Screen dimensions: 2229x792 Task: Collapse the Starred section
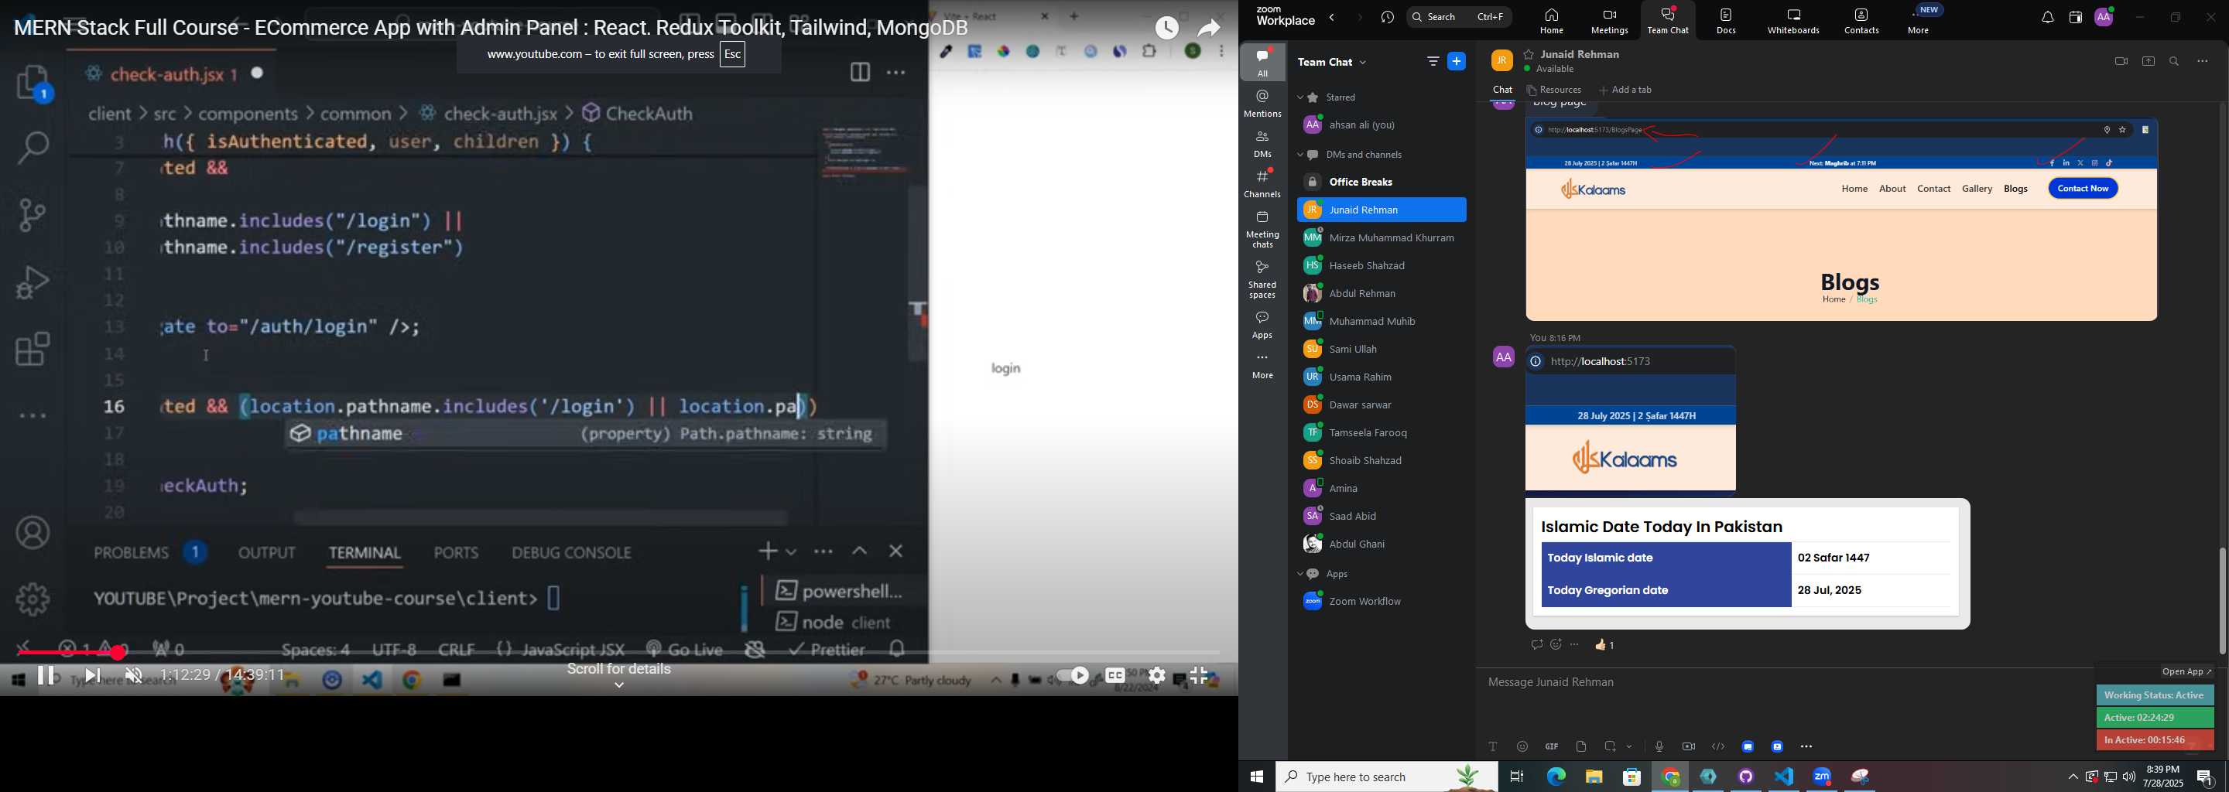pos(1299,97)
